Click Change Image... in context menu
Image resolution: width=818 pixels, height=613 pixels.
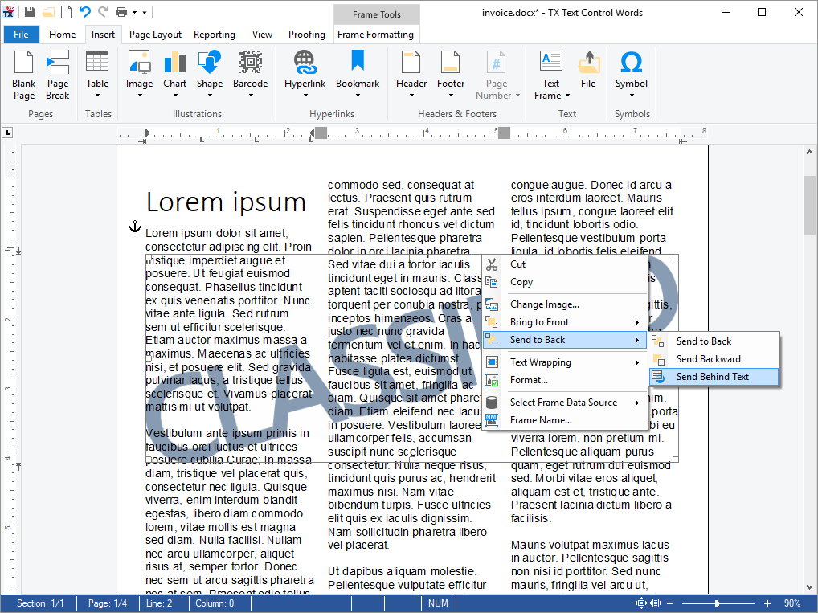[544, 304]
